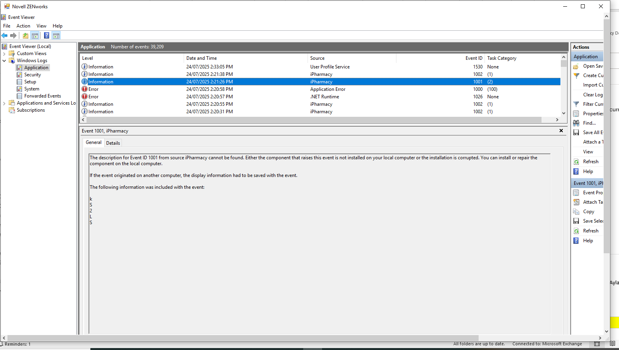Click event list horizontal scroll right arrow
This screenshot has height=350, width=619.
(557, 120)
